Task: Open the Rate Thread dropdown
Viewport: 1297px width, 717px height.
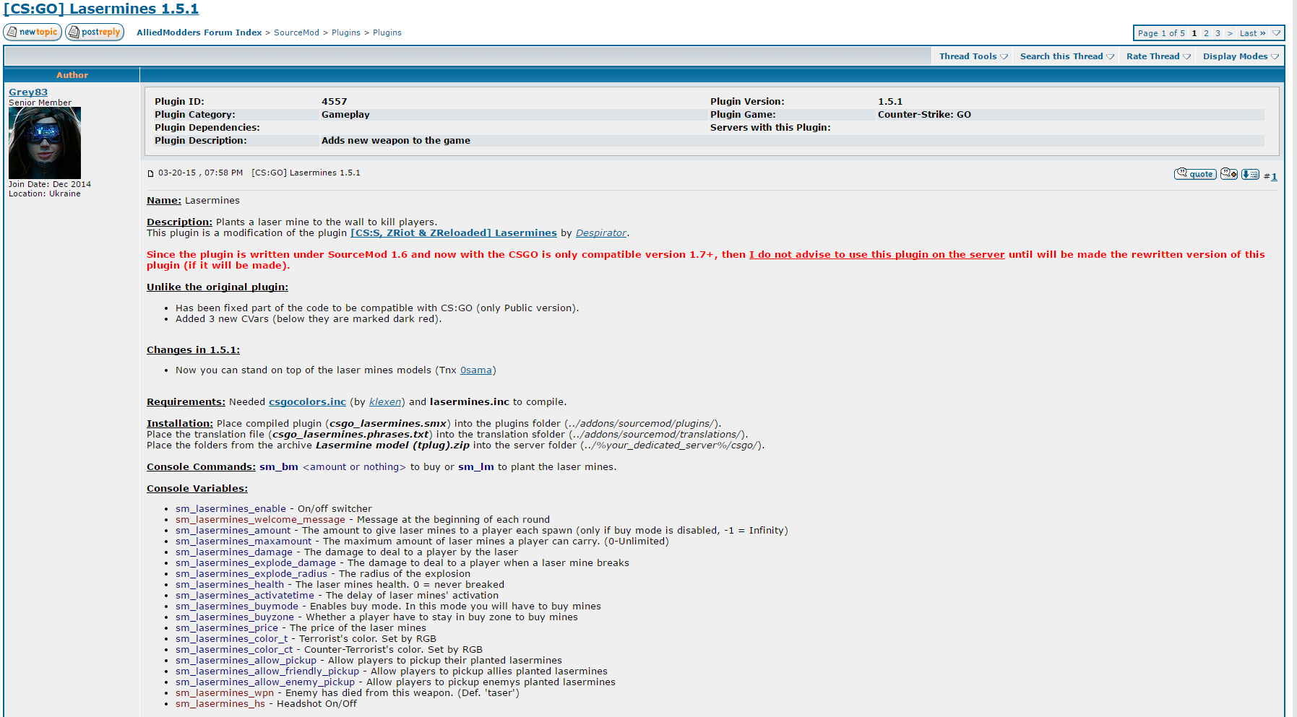Action: coord(1158,56)
